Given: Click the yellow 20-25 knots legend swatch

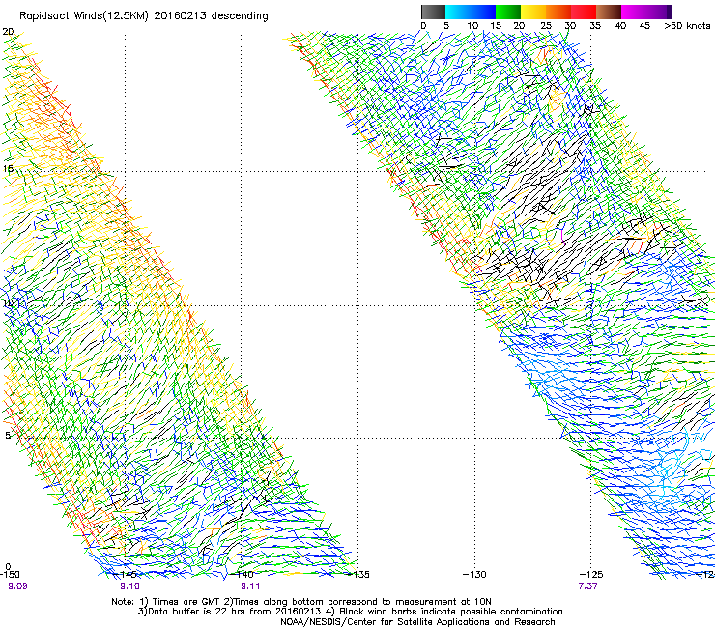Looking at the screenshot, I should [x=533, y=12].
